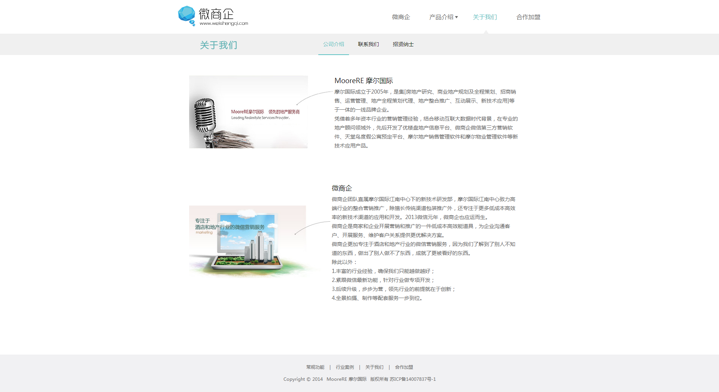Click the MooreRE 摩尔国际 heading
This screenshot has width=719, height=392.
point(363,81)
